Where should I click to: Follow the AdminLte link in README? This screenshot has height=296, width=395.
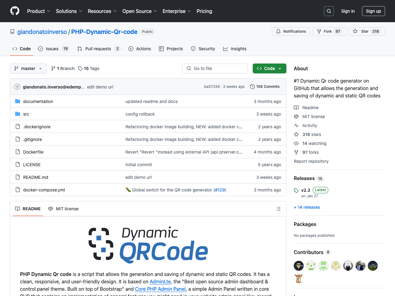click(160, 282)
